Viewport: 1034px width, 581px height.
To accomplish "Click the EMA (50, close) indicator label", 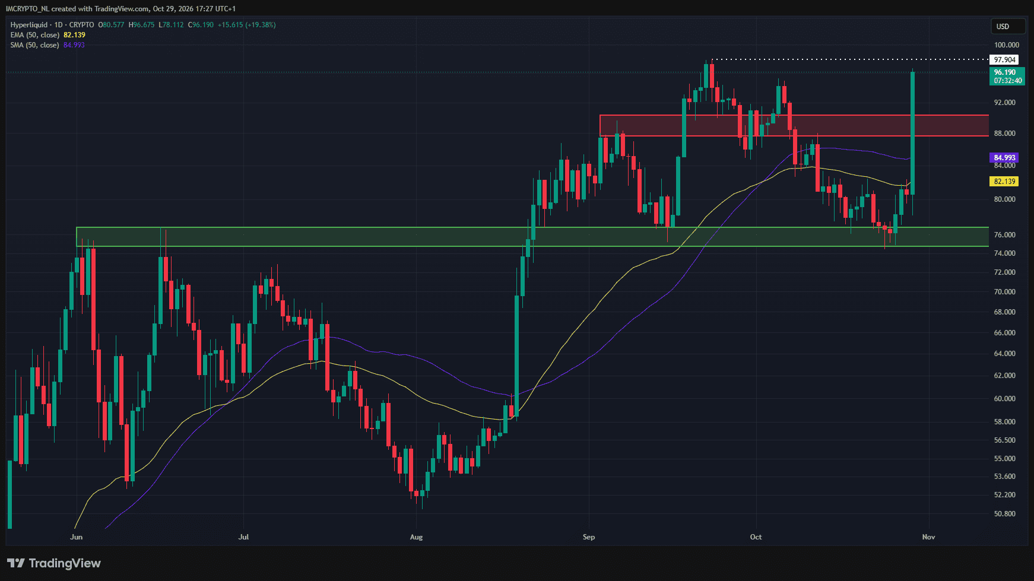I will tap(34, 35).
